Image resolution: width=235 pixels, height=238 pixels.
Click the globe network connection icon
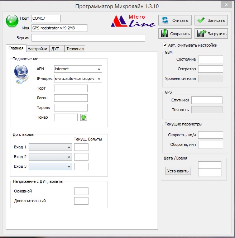(x=21, y=74)
